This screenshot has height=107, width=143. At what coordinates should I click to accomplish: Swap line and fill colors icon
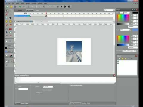[x=11, y=56]
